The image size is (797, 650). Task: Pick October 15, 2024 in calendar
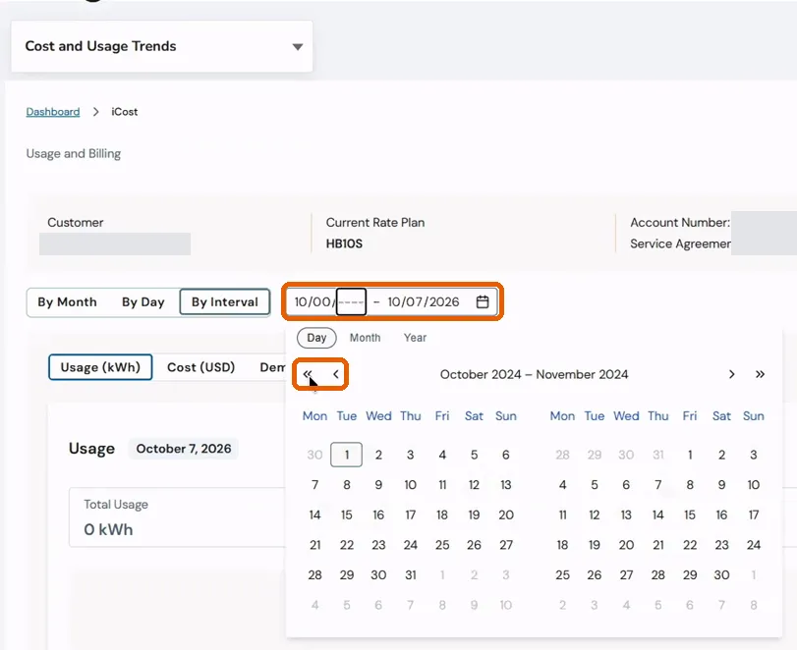[347, 515]
